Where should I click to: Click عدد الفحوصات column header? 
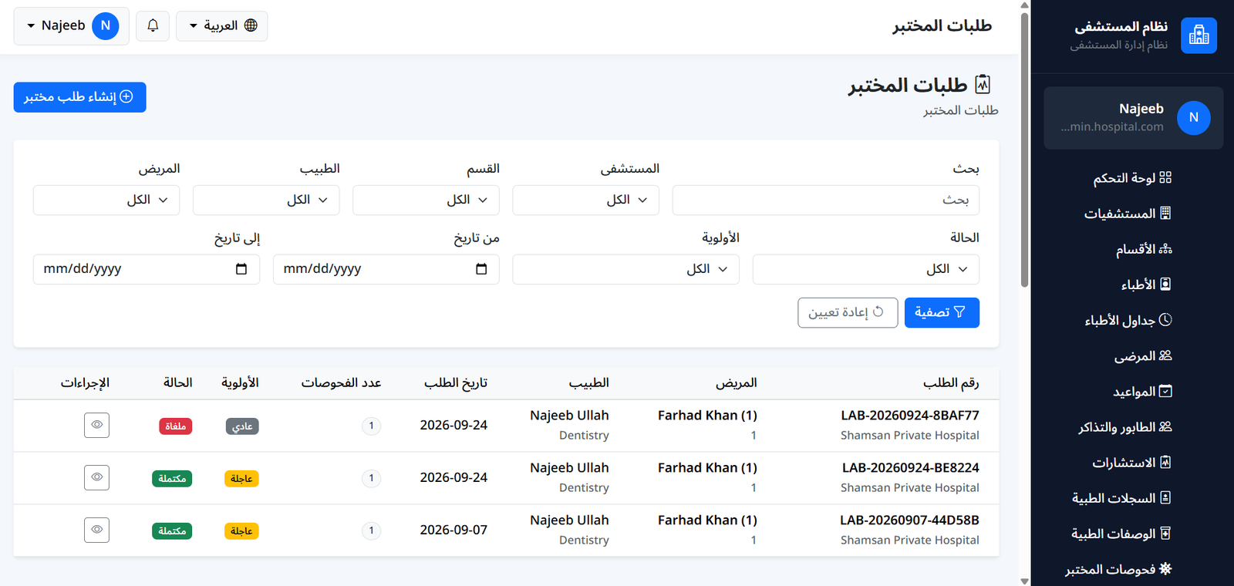click(341, 382)
